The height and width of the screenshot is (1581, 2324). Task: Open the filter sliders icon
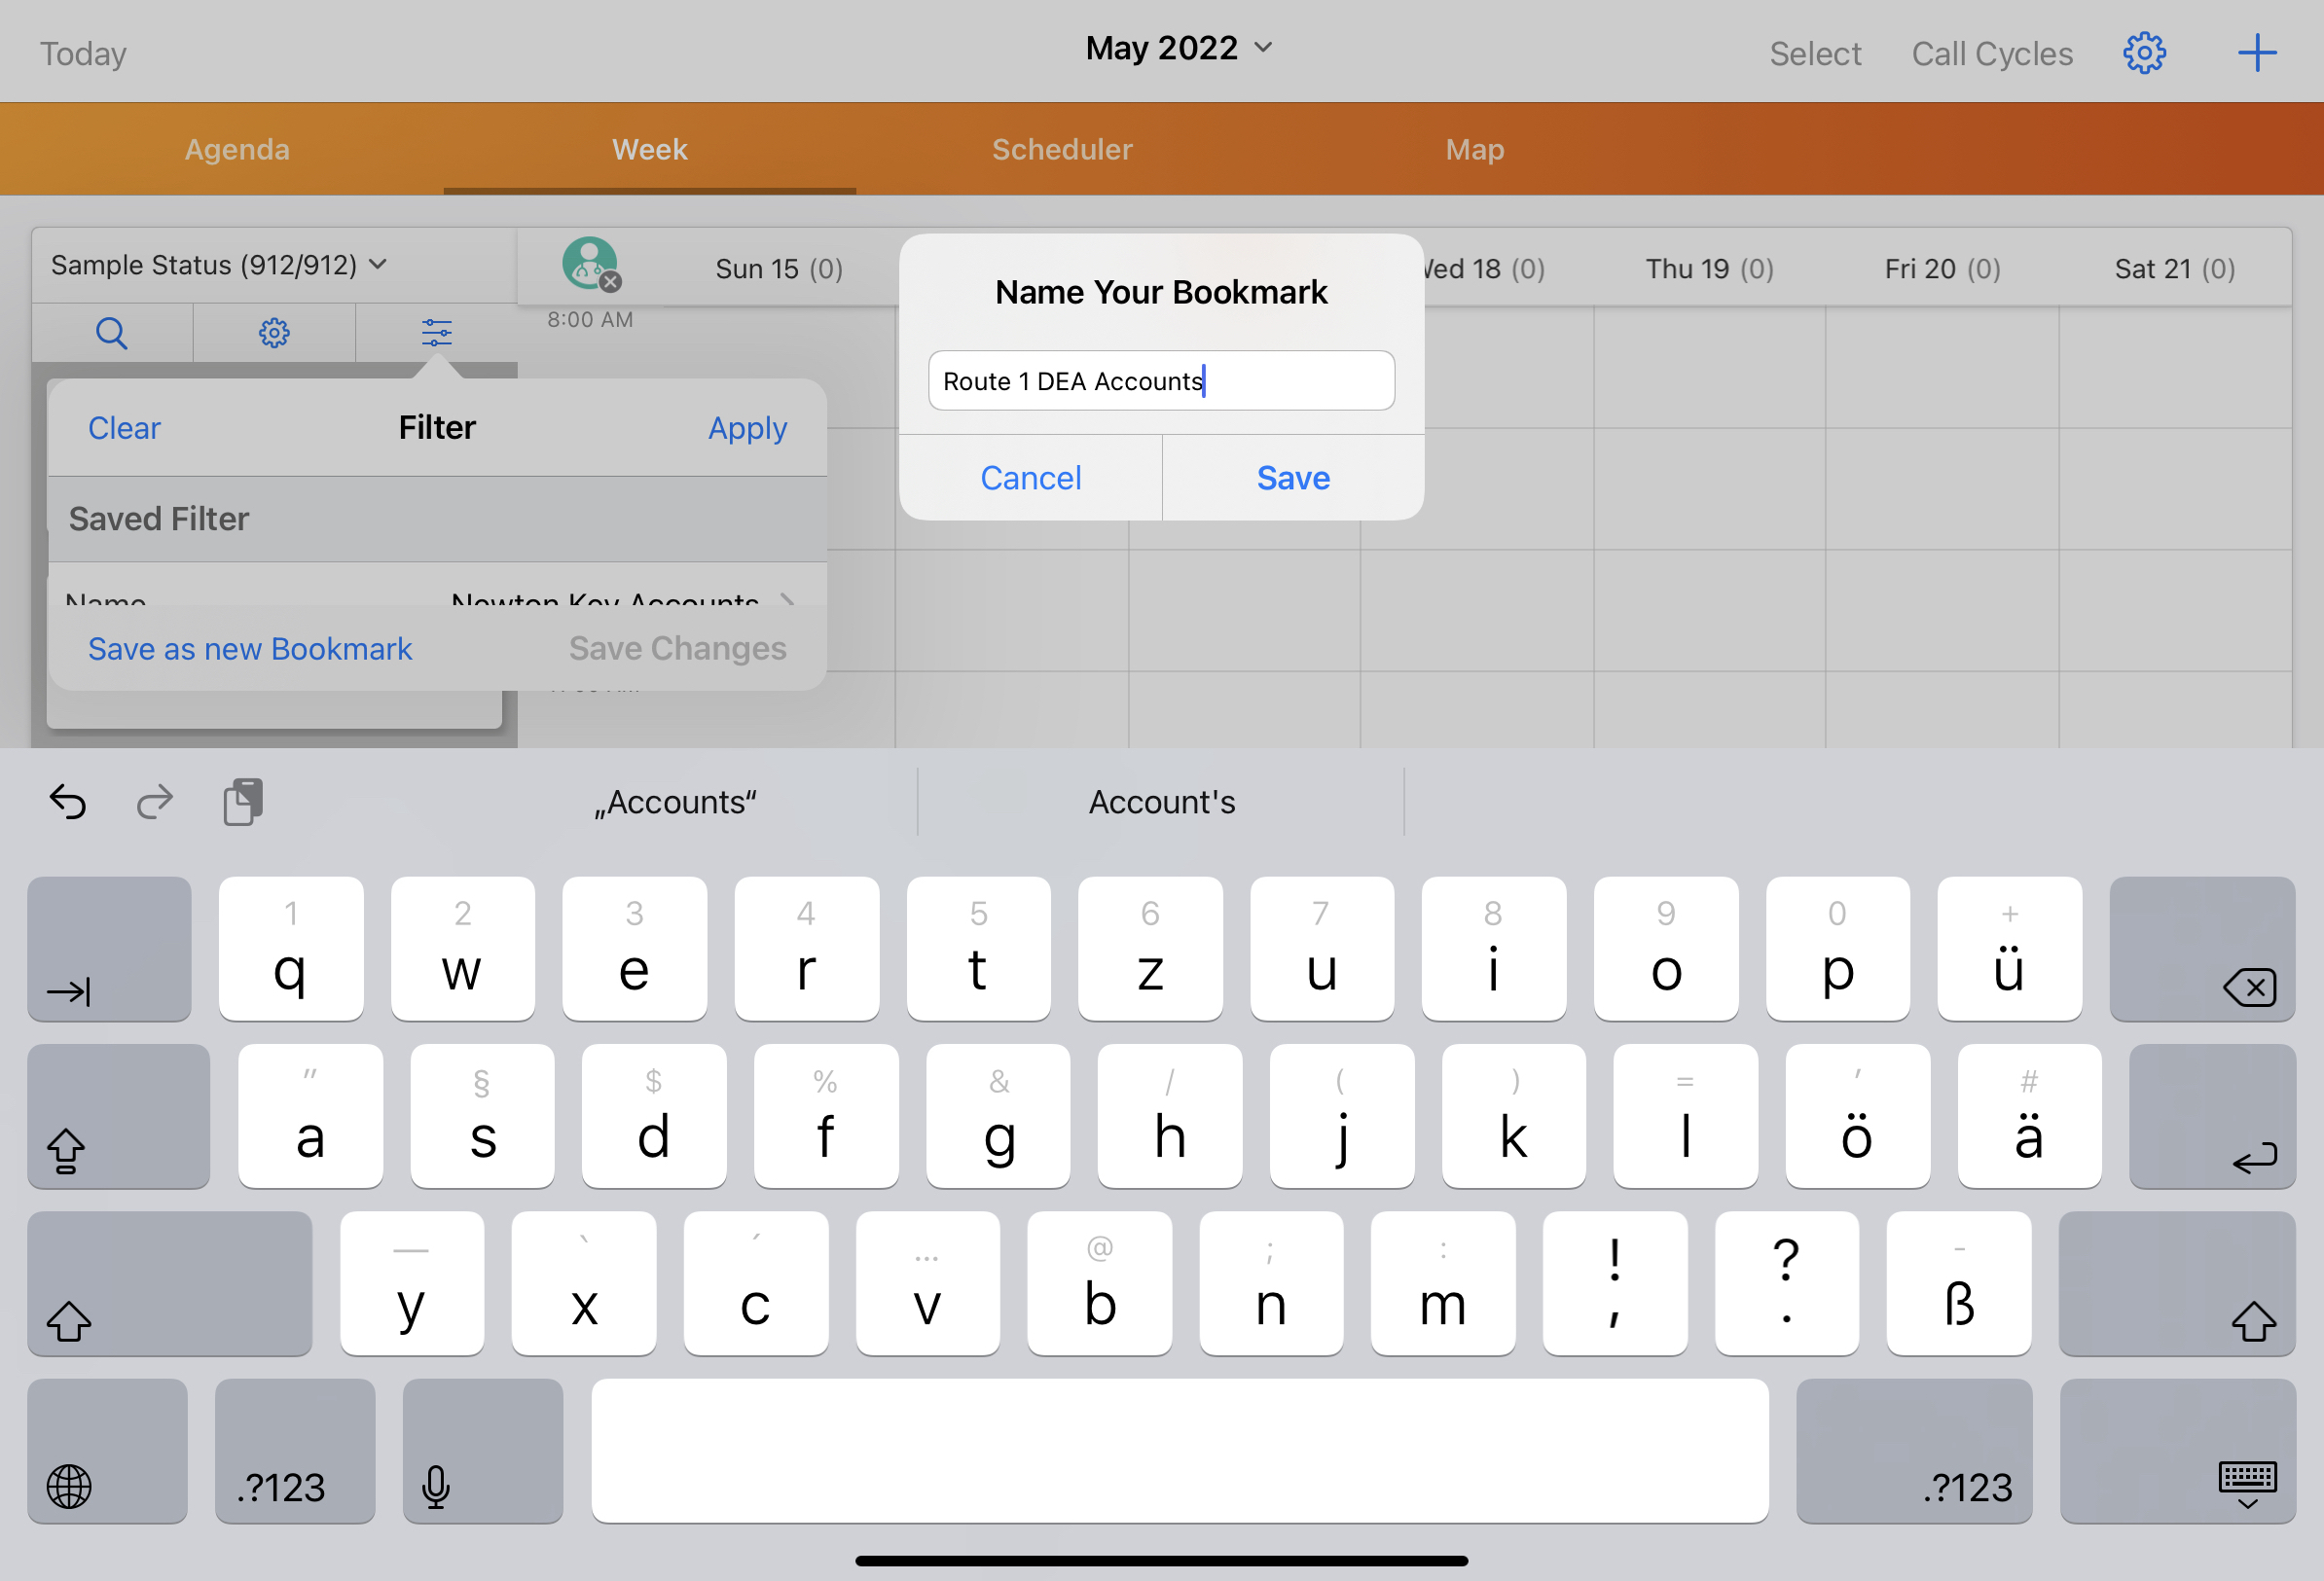(436, 333)
